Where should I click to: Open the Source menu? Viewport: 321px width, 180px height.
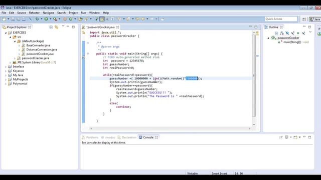(22, 12)
